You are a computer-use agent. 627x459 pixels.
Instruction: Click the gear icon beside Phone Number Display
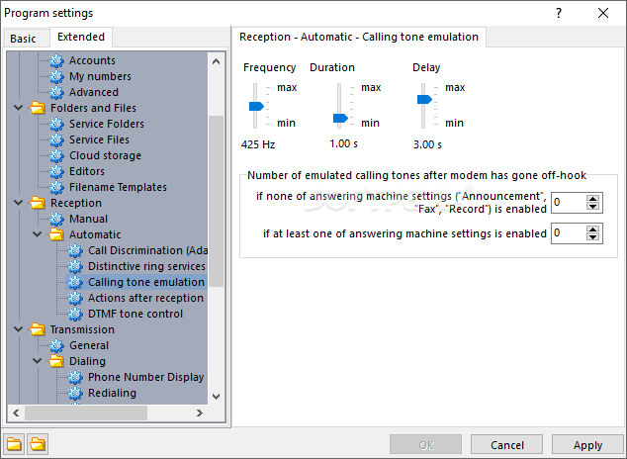click(x=75, y=377)
